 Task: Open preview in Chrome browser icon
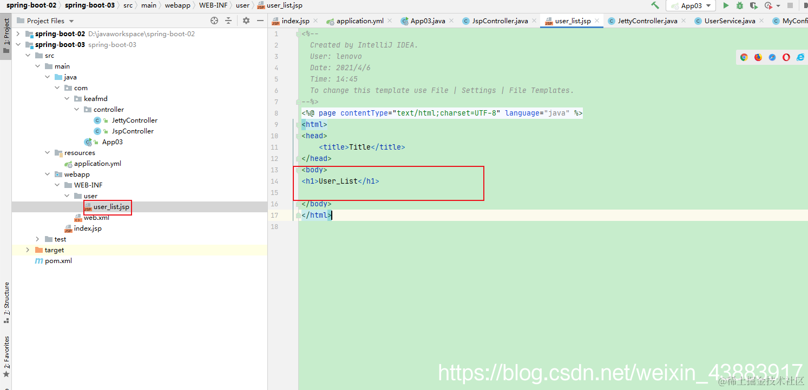744,57
